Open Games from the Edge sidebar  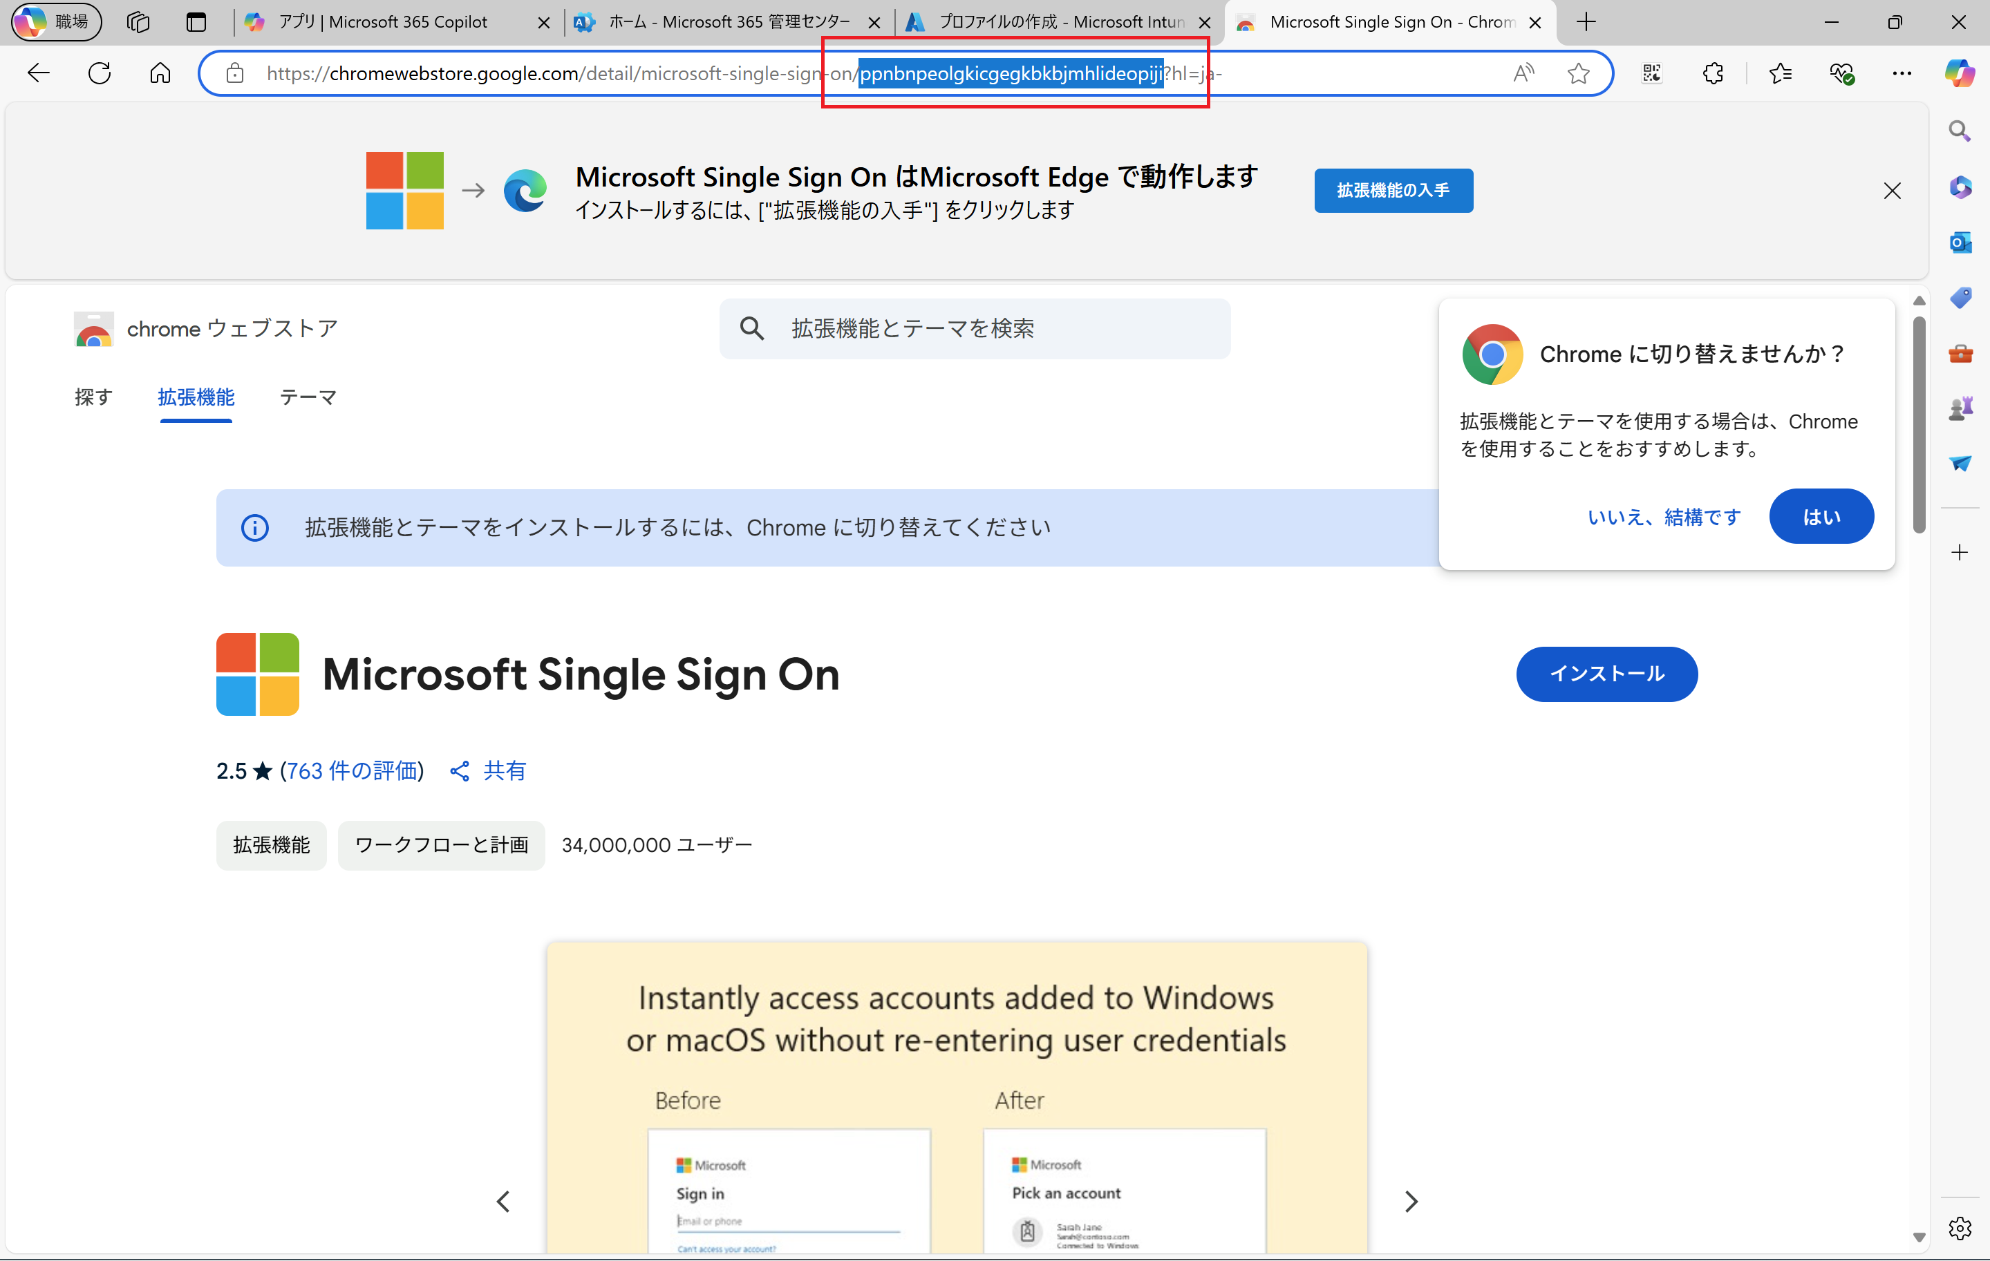pyautogui.click(x=1960, y=406)
